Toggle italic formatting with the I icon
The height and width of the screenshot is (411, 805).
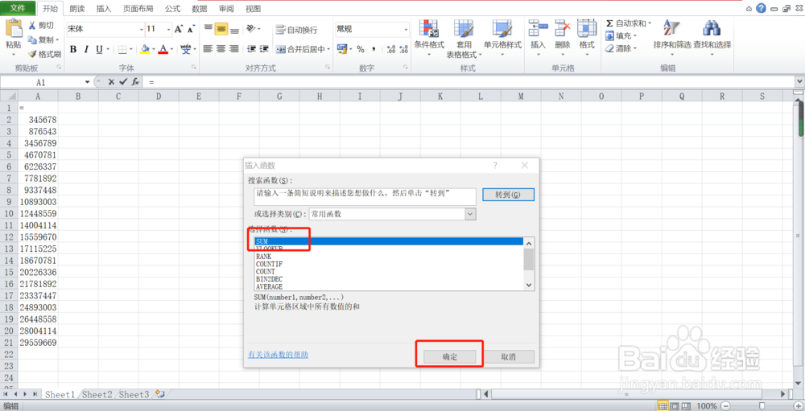[x=86, y=49]
